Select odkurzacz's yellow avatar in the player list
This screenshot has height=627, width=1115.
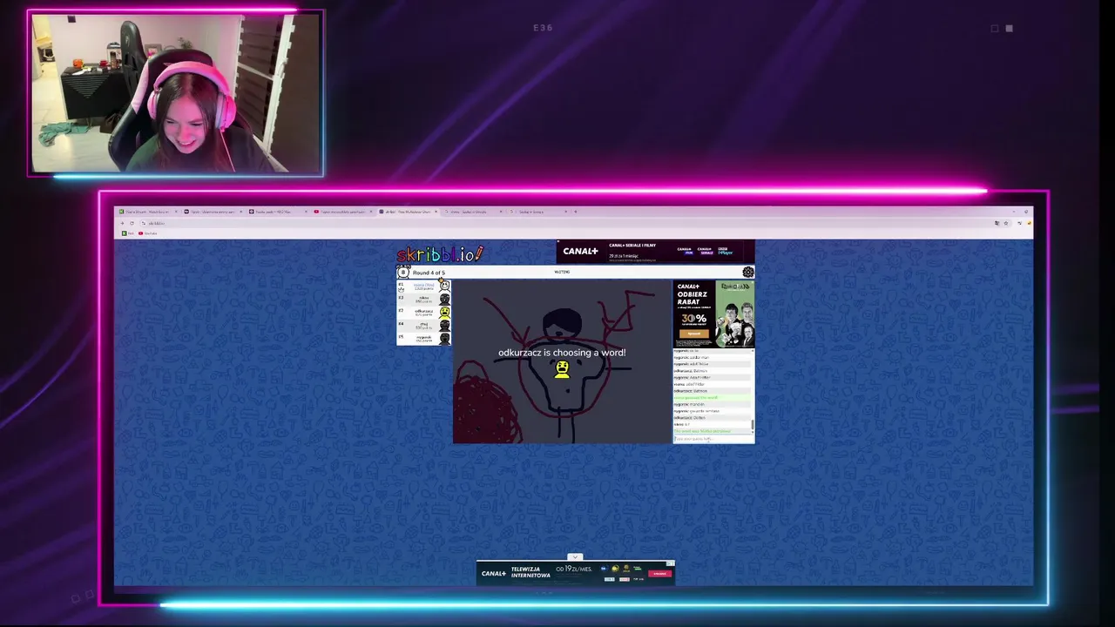[x=444, y=312]
